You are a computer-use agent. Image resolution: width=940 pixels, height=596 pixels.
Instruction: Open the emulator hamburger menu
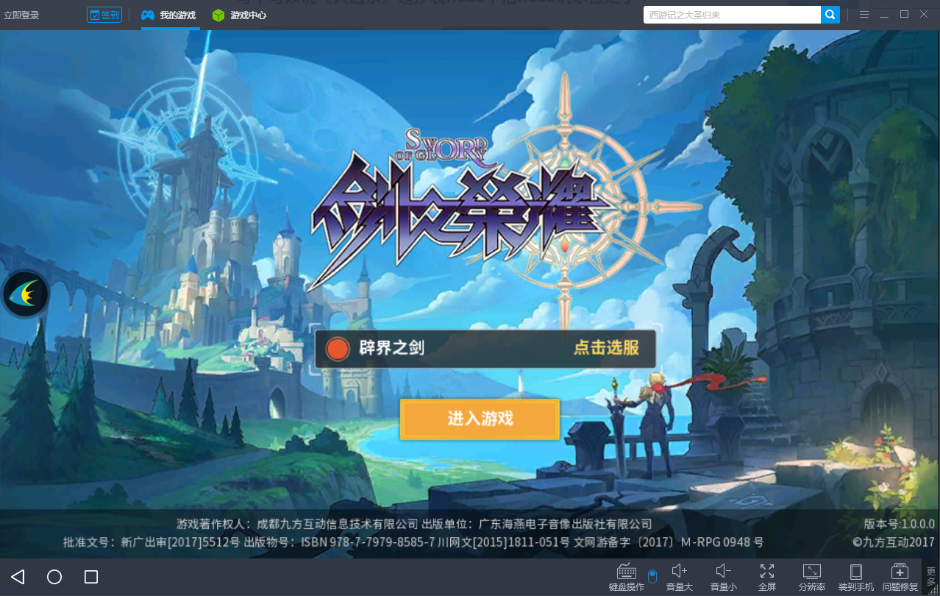864,15
